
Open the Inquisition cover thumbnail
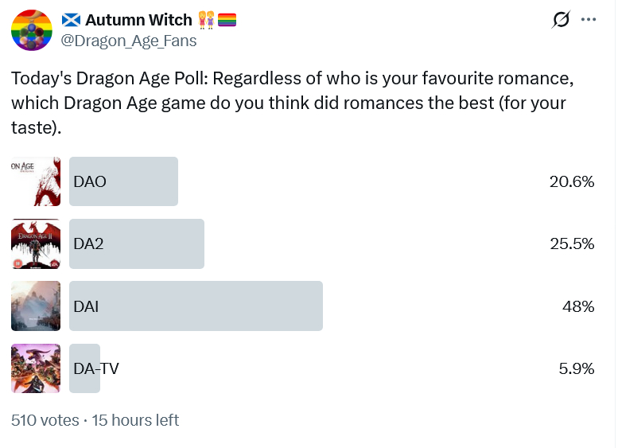pos(36,306)
